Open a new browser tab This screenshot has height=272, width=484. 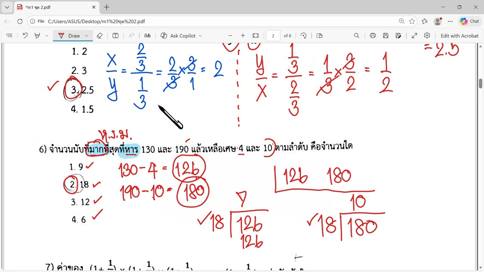(x=107, y=7)
